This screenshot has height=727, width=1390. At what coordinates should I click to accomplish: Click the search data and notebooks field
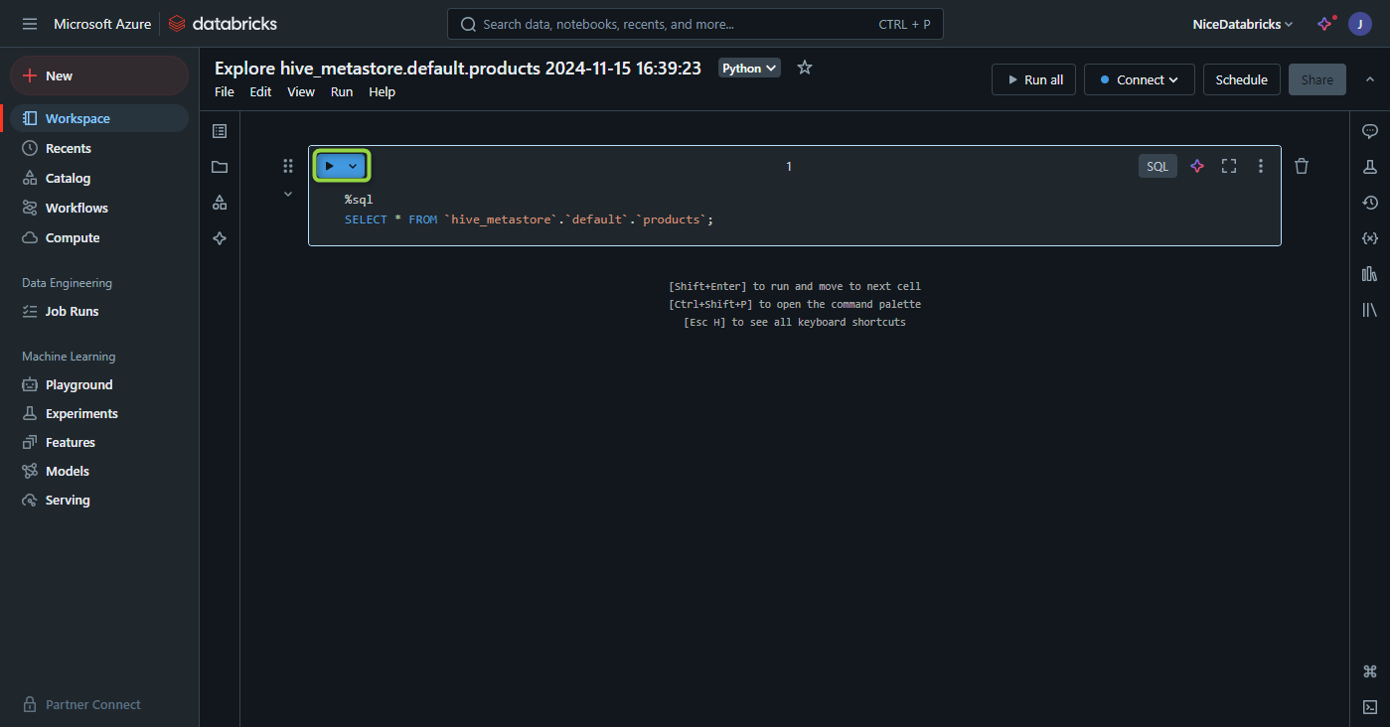[x=695, y=24]
